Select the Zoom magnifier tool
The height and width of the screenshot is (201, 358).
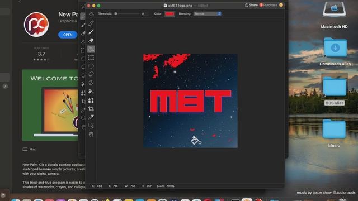(91, 126)
